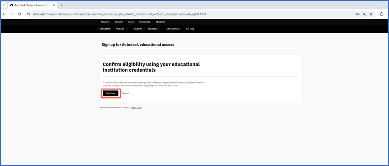389x166 pixels.
Task: Reload the page with the refresh icon
Action: (x=19, y=14)
